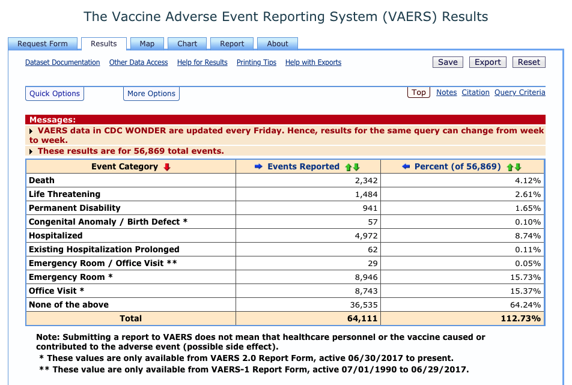This screenshot has height=385, width=572.
Task: Select the Results tab
Action: (104, 44)
